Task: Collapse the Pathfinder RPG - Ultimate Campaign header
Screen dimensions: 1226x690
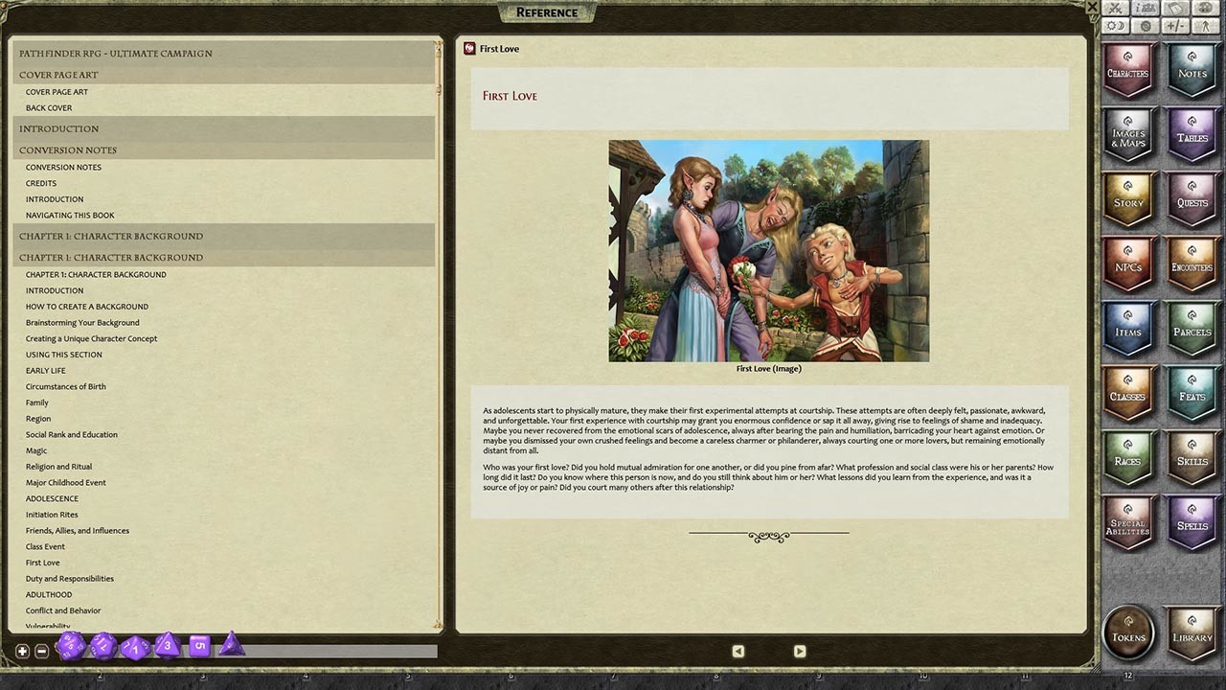Action: tap(222, 54)
